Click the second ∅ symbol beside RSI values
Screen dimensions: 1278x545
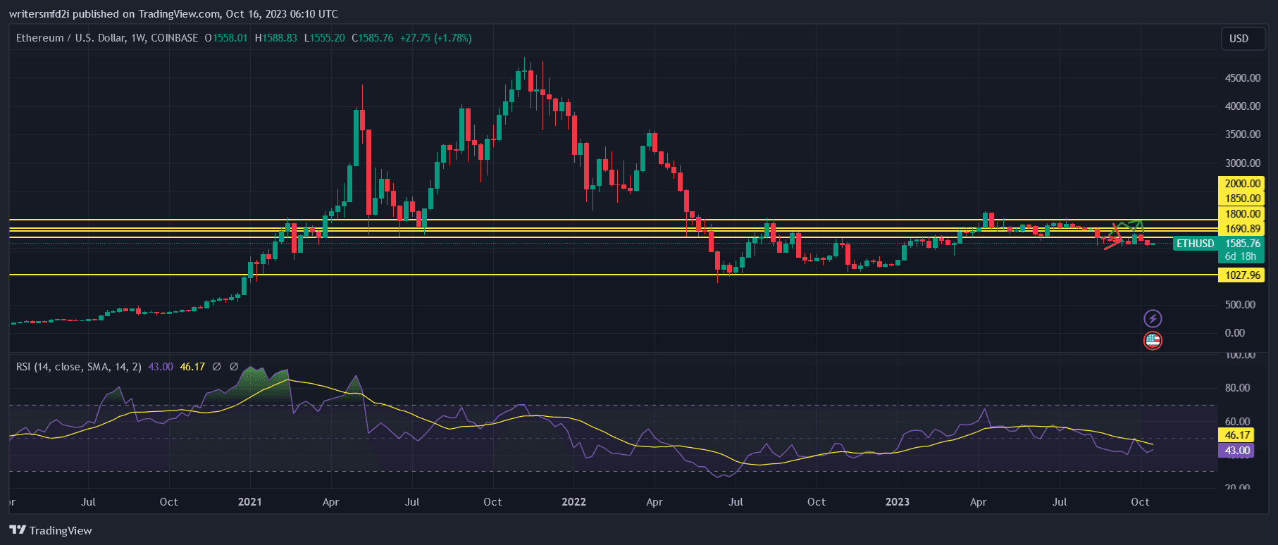click(234, 367)
